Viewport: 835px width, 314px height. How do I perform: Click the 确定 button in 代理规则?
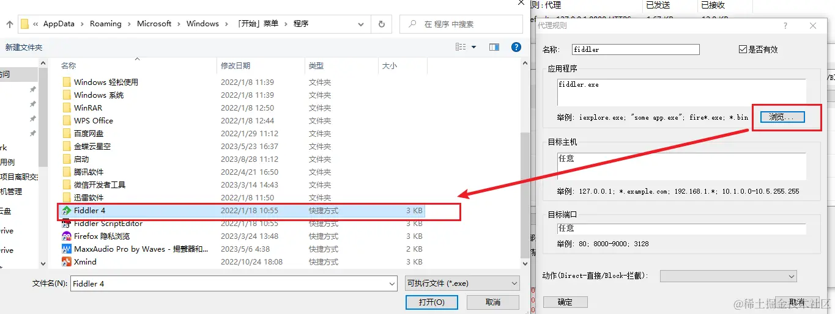(565, 302)
